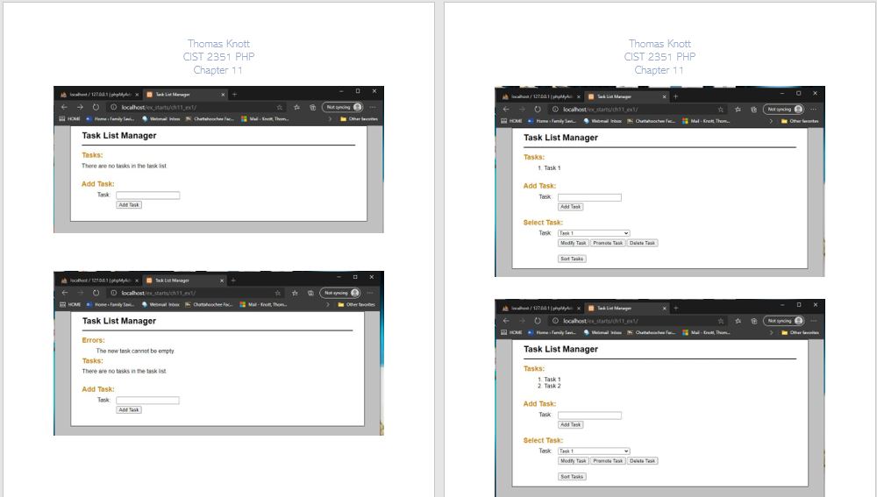Open the Other favorites folder in the Errors screenshot
The height and width of the screenshot is (497, 877).
(358, 305)
